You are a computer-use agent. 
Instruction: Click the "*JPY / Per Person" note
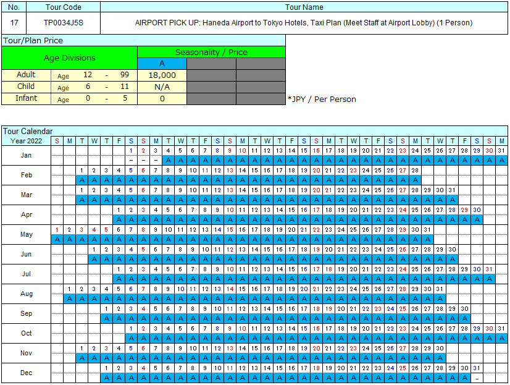click(x=322, y=99)
